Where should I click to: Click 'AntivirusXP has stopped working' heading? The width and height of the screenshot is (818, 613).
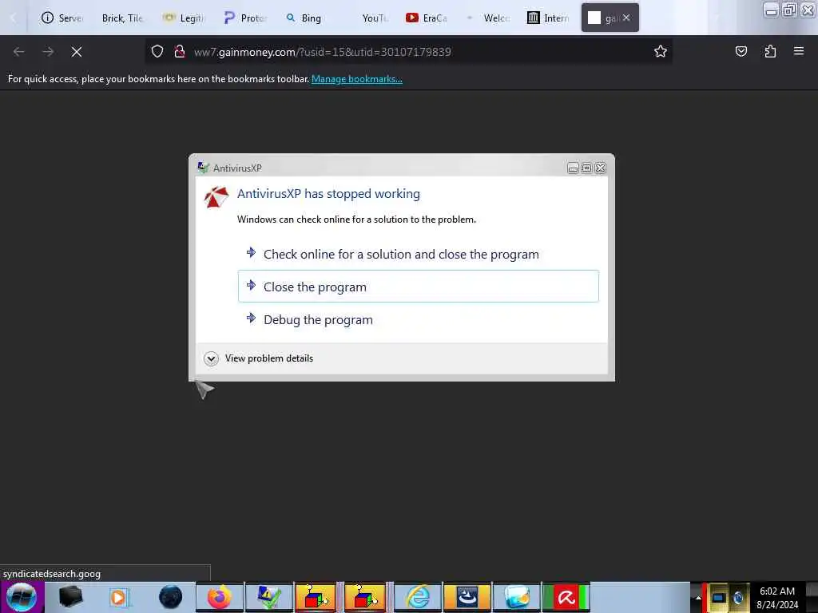point(328,194)
